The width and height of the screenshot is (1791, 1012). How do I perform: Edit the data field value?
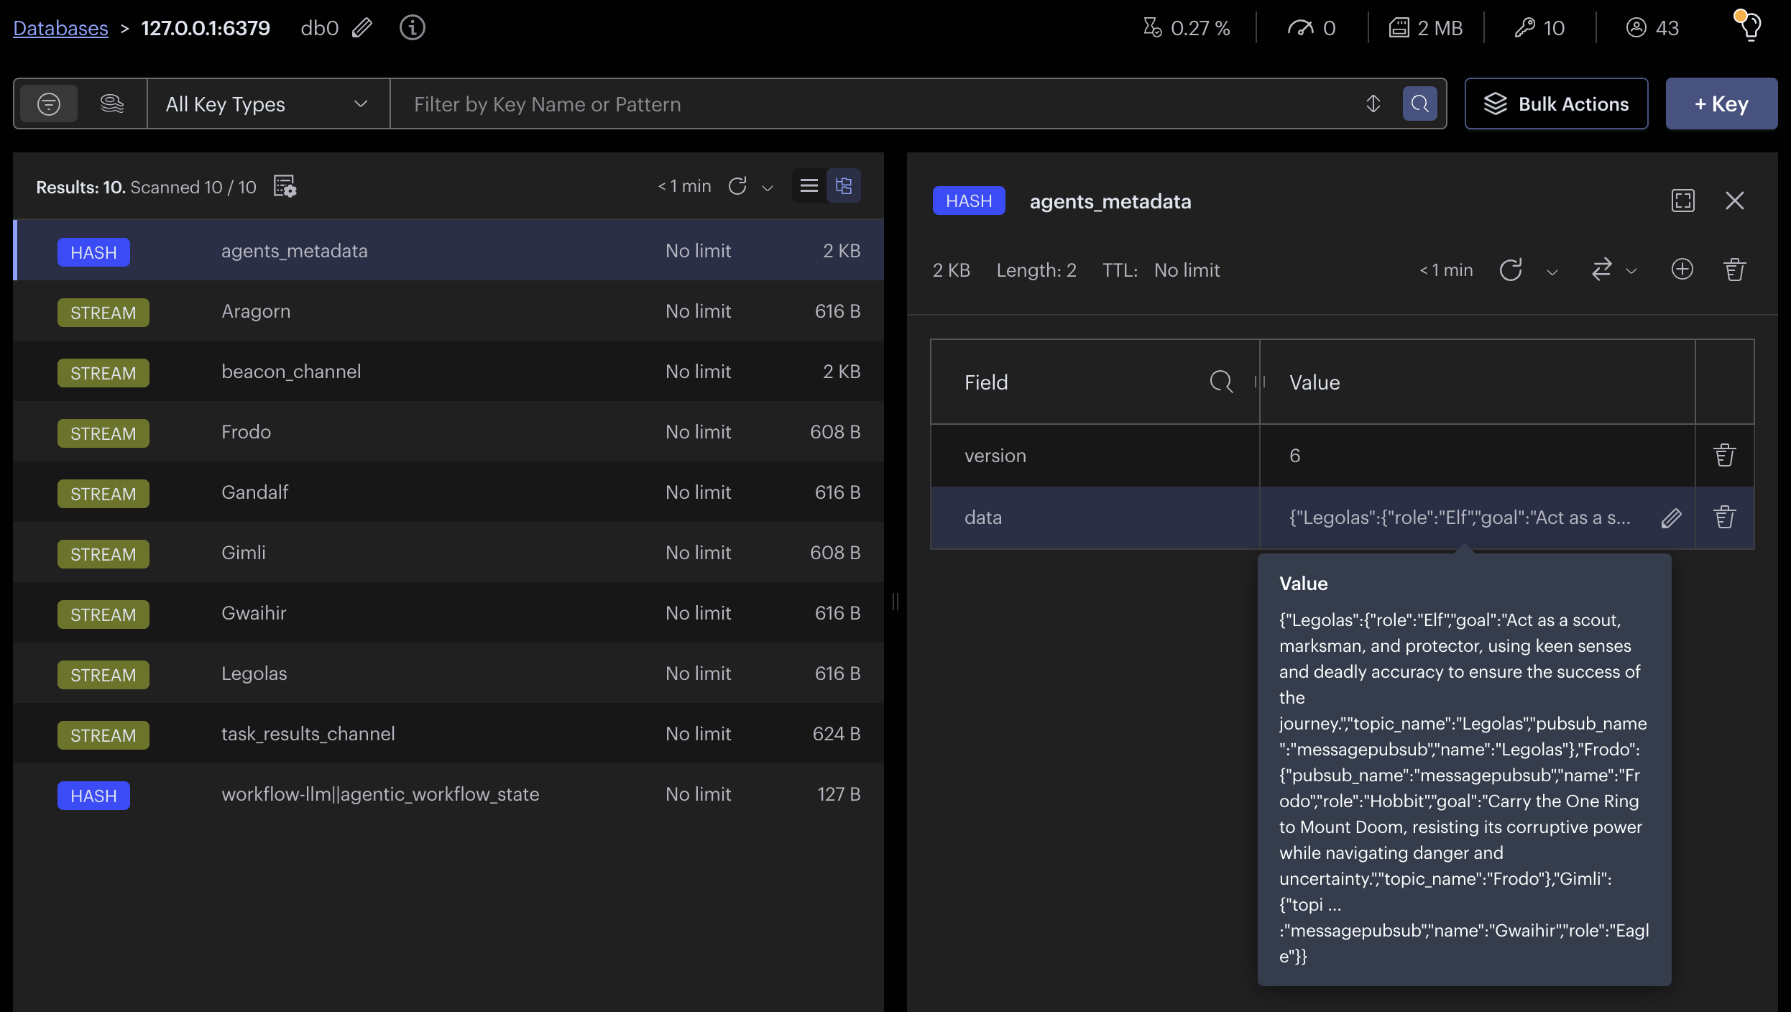click(x=1671, y=517)
